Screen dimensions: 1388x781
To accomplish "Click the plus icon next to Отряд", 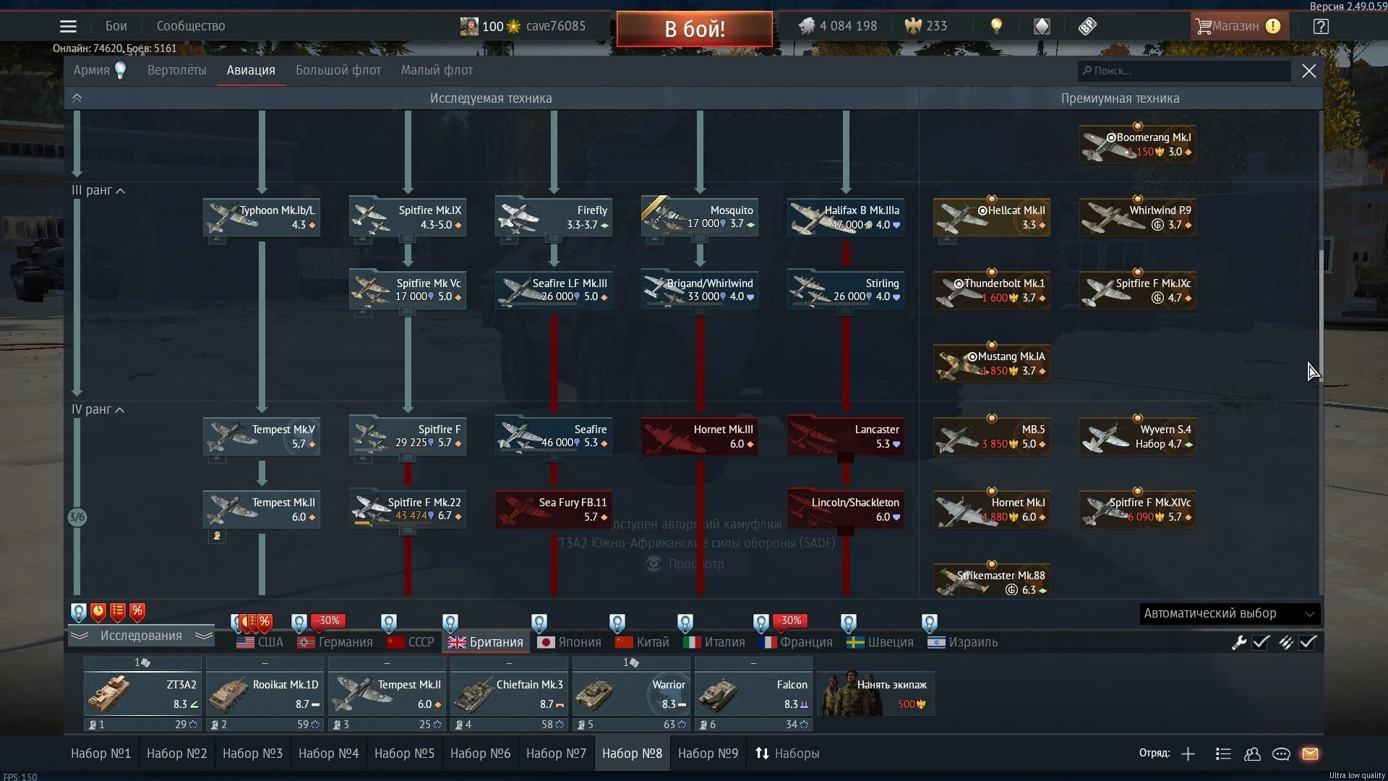I will point(1188,754).
